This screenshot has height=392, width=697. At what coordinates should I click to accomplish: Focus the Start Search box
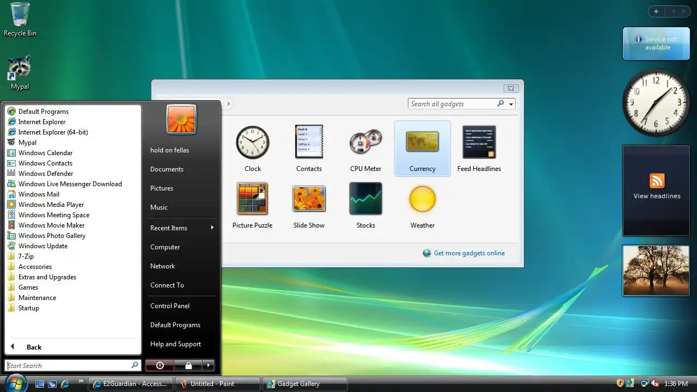(72, 365)
